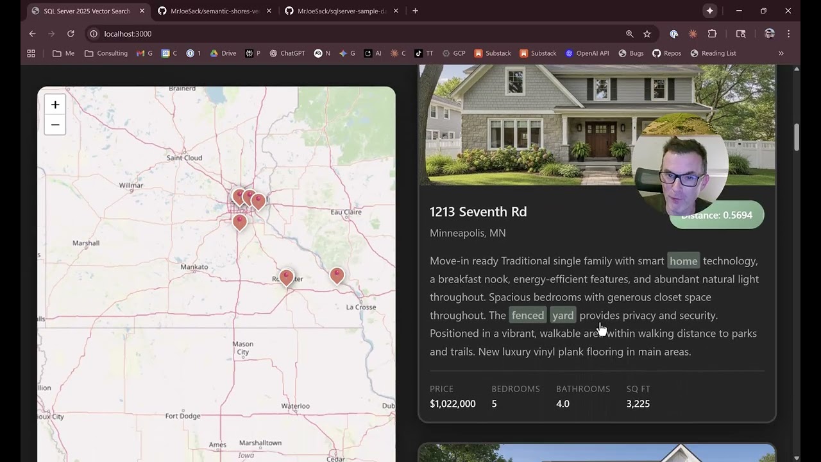The image size is (821, 462).
Task: Open the Extensions puzzle icon
Action: pyautogui.click(x=712, y=33)
